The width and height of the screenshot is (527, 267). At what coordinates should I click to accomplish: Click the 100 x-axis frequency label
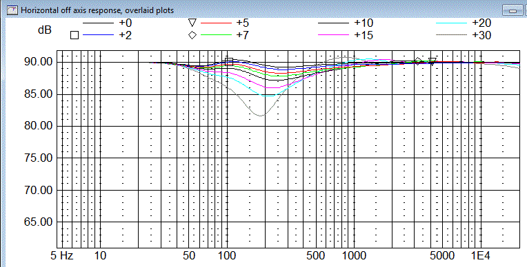click(227, 256)
